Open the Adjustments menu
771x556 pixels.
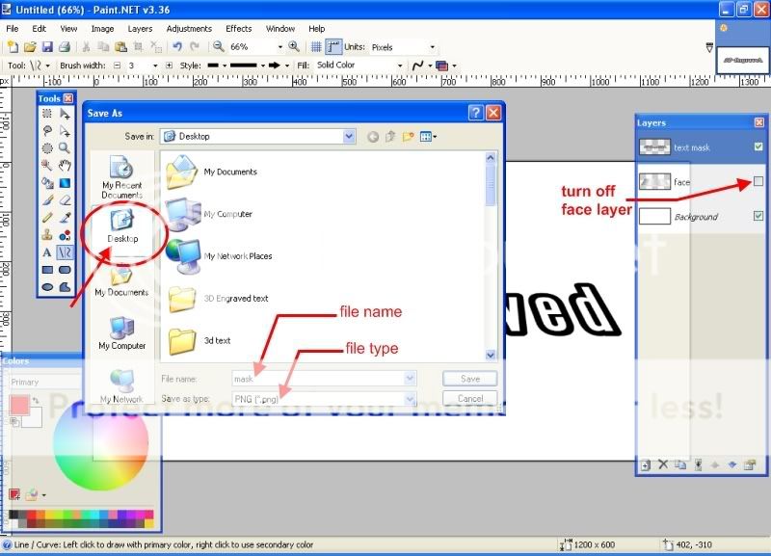pyautogui.click(x=188, y=29)
